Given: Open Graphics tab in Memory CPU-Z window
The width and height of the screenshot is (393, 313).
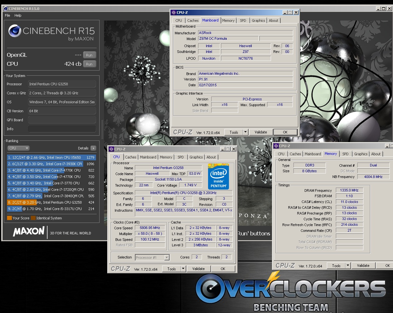Looking at the screenshot, I should [361, 154].
